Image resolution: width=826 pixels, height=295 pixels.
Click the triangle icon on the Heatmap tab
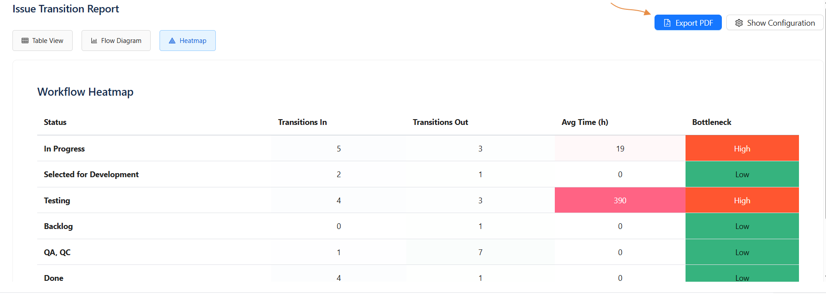pyautogui.click(x=172, y=41)
